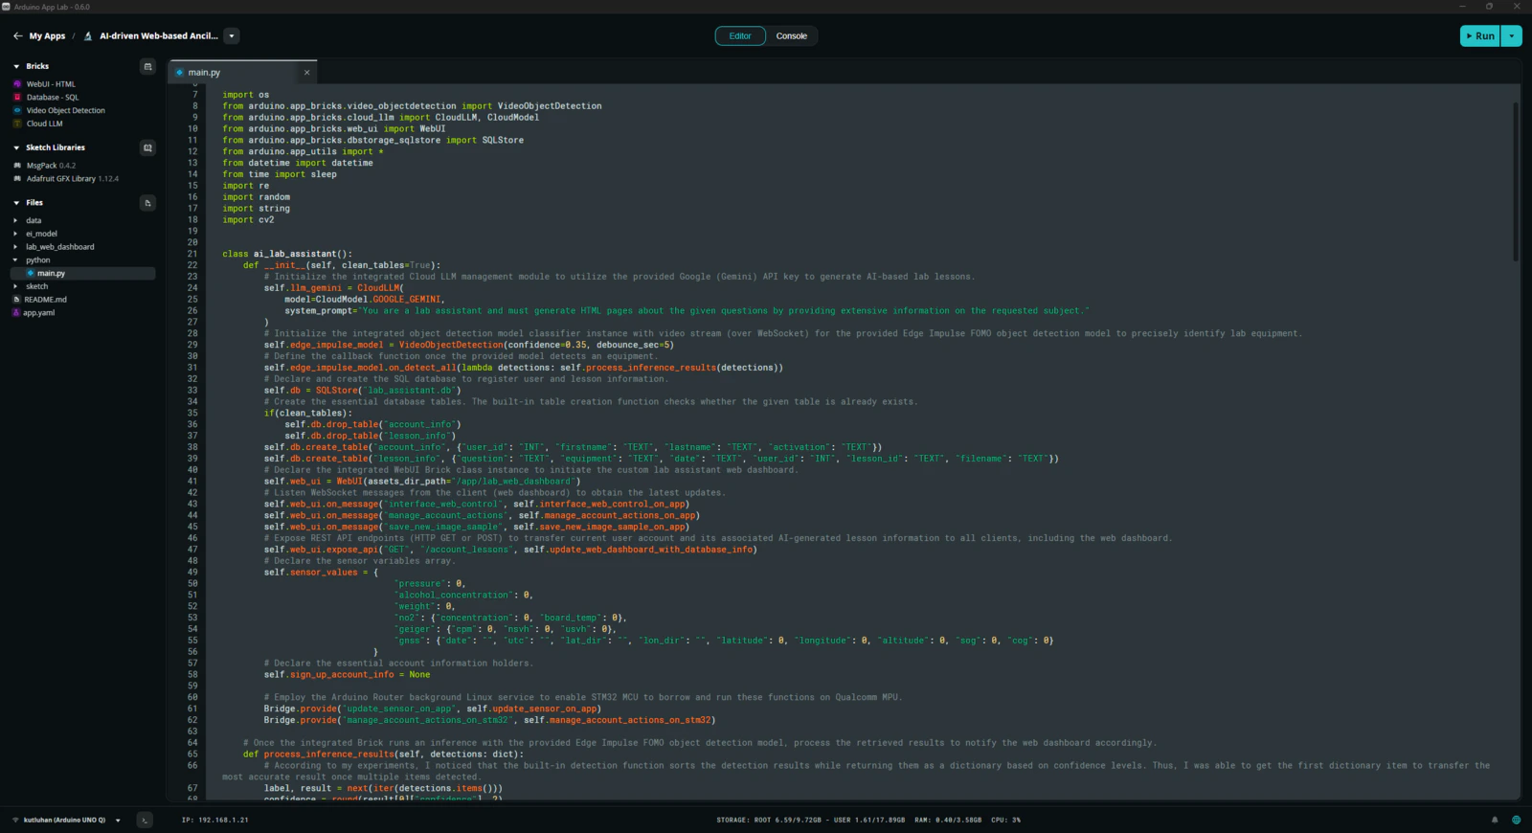
Task: Click the 'import random' code line
Action: [x=257, y=197]
